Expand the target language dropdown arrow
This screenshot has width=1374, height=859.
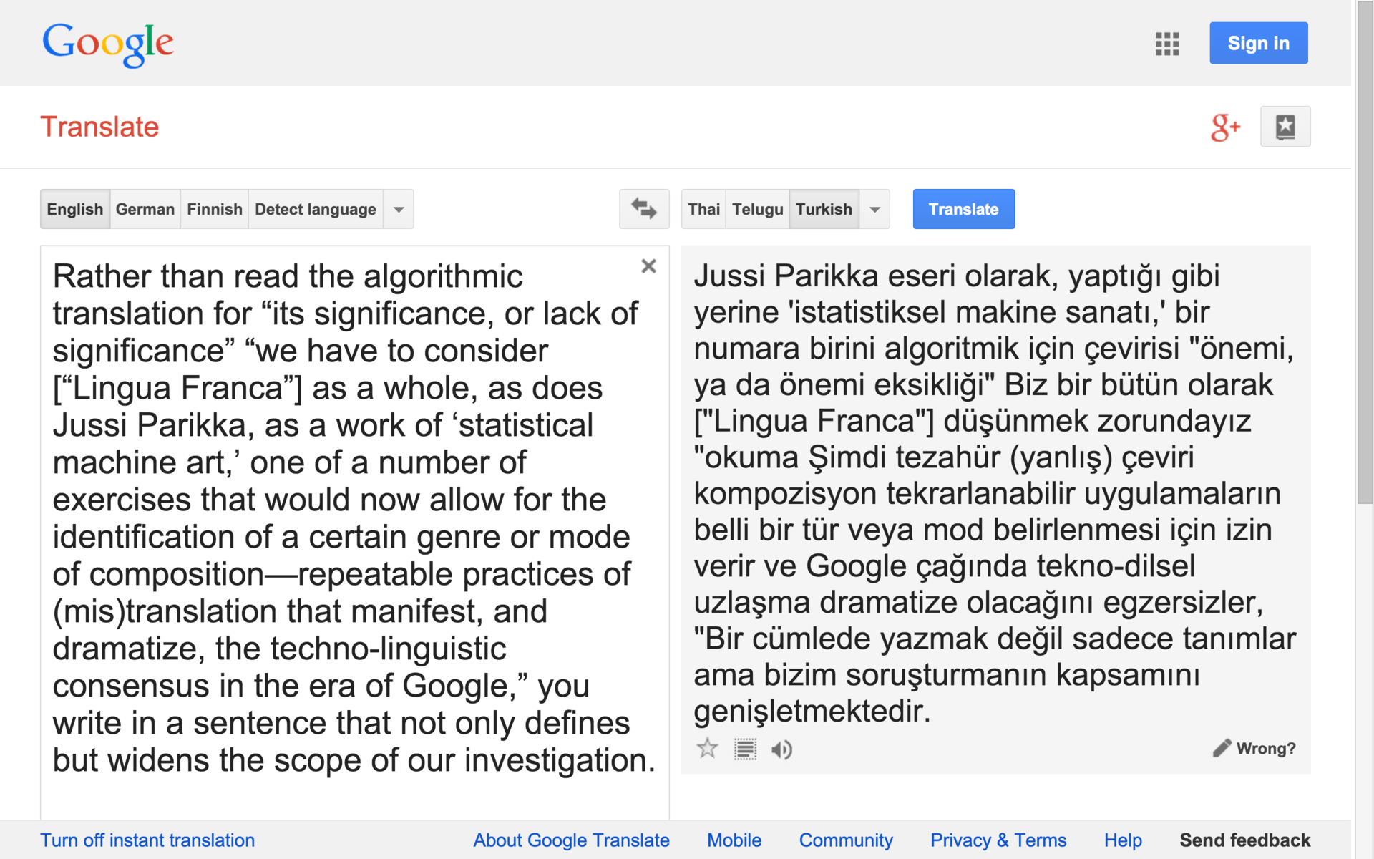click(874, 209)
